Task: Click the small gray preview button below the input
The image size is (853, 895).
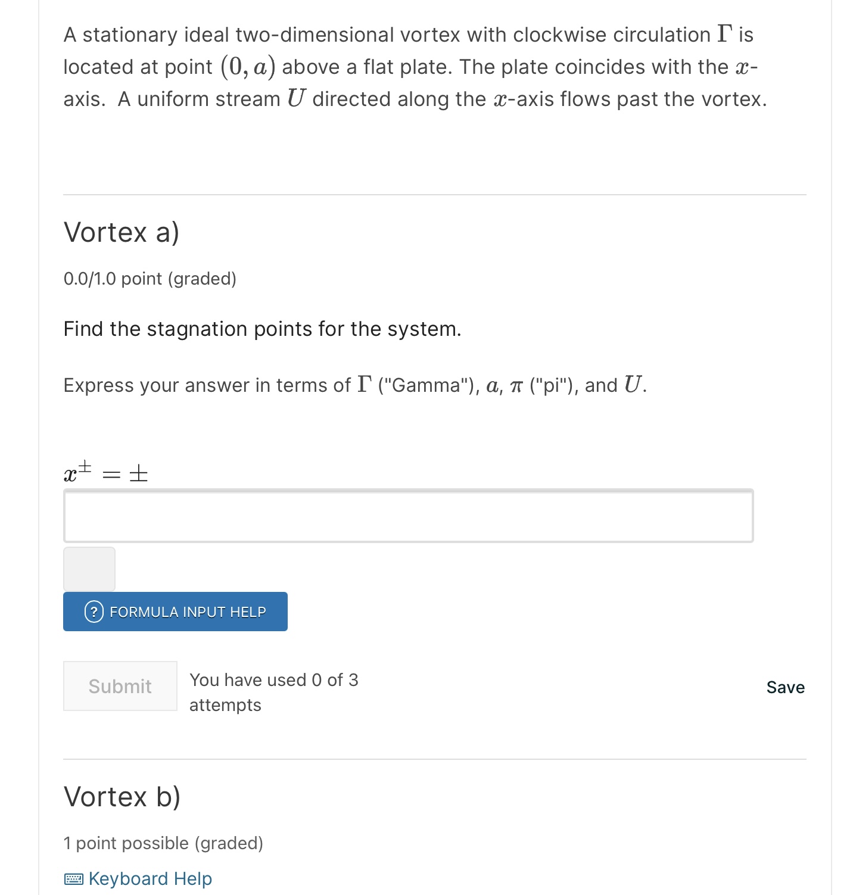Action: tap(88, 569)
